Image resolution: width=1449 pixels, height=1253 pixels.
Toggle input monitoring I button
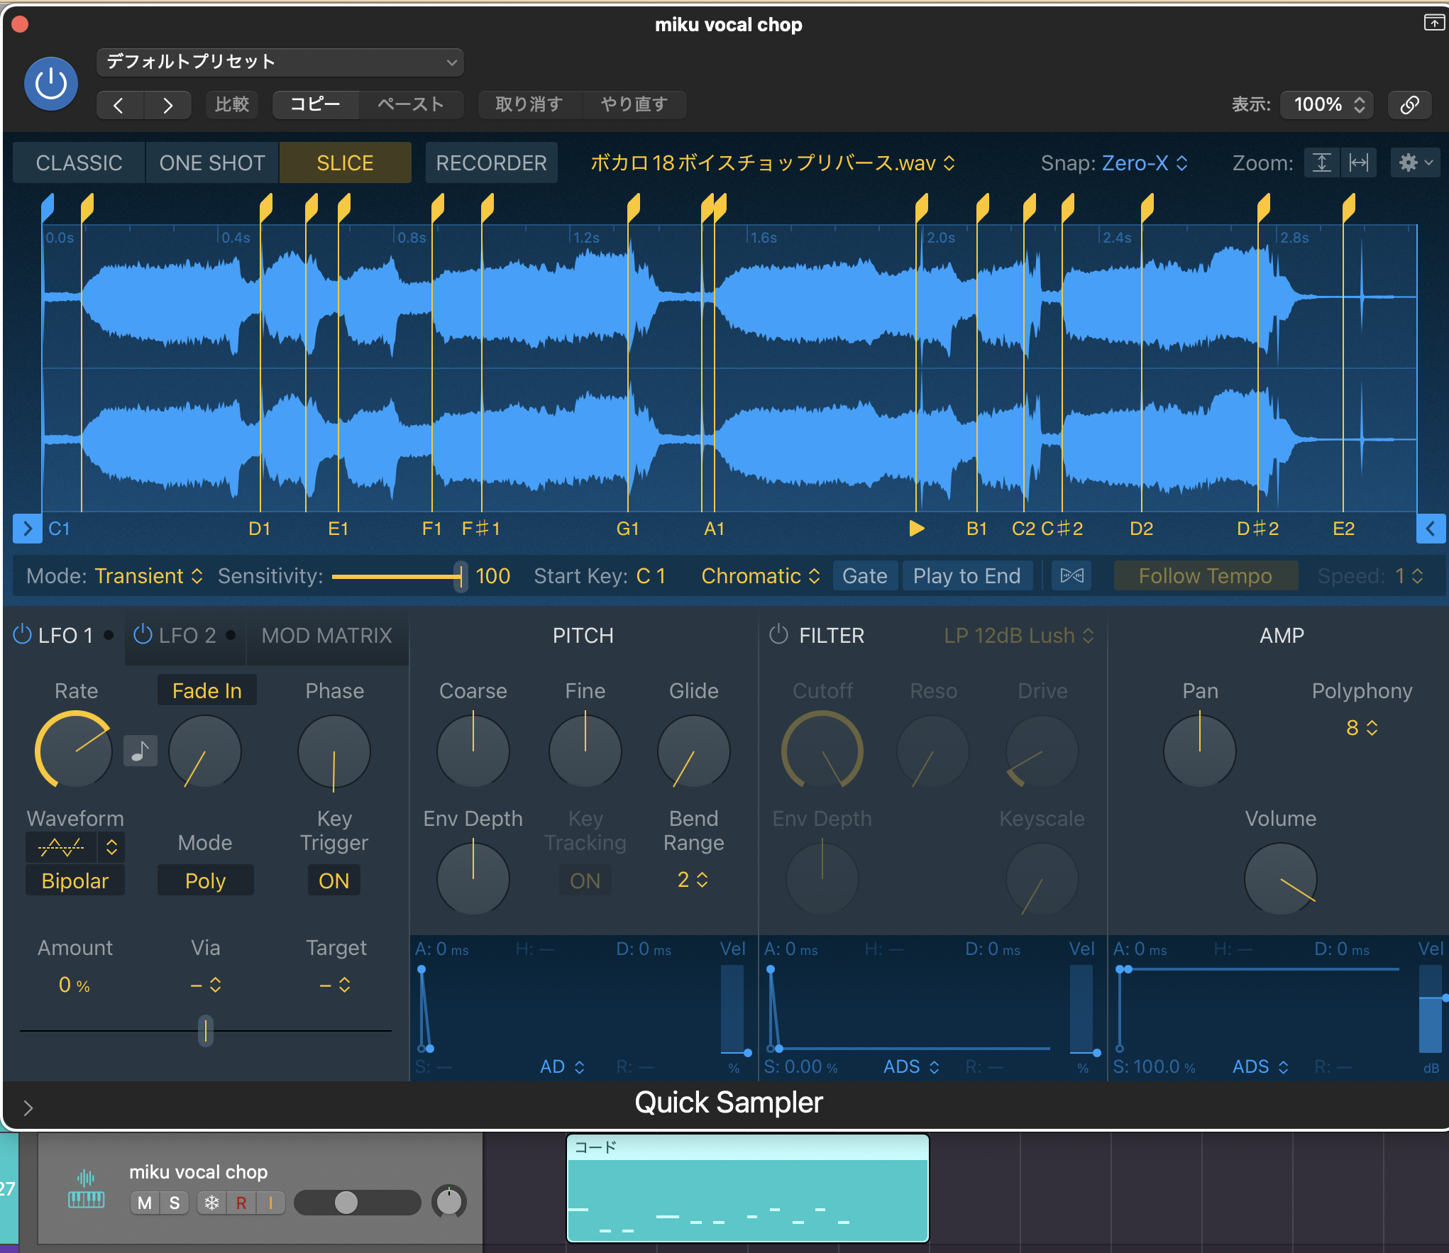[x=270, y=1203]
